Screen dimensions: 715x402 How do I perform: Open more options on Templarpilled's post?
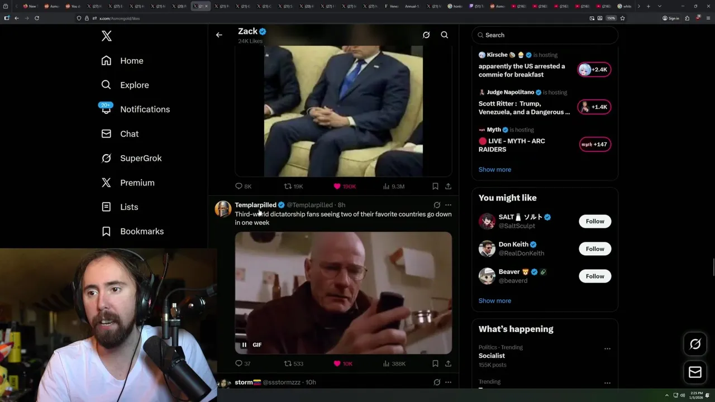448,205
